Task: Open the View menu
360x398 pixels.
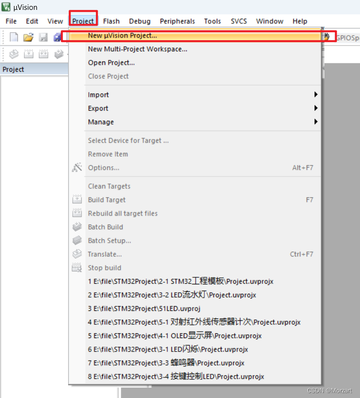Action: [x=55, y=21]
